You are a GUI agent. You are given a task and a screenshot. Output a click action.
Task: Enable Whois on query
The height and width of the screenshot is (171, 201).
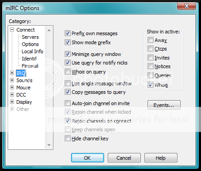pos(67,72)
